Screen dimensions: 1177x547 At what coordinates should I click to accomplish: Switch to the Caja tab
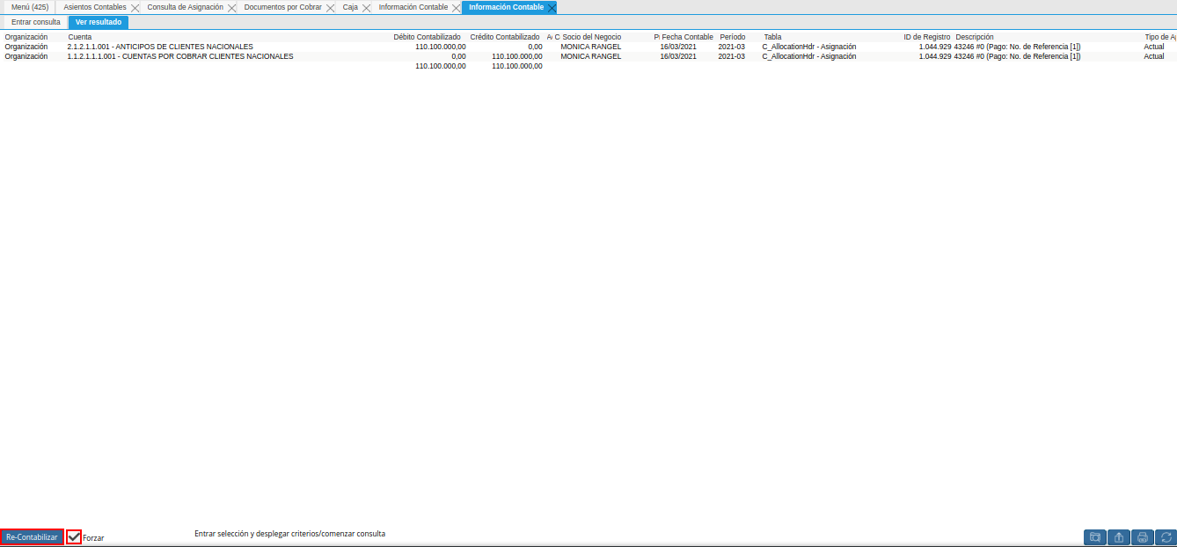350,7
